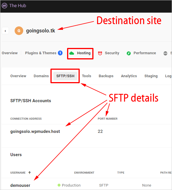Click the USERNAME sort arrow icon
Screen dimensions: 172x190
pyautogui.click(x=30, y=173)
